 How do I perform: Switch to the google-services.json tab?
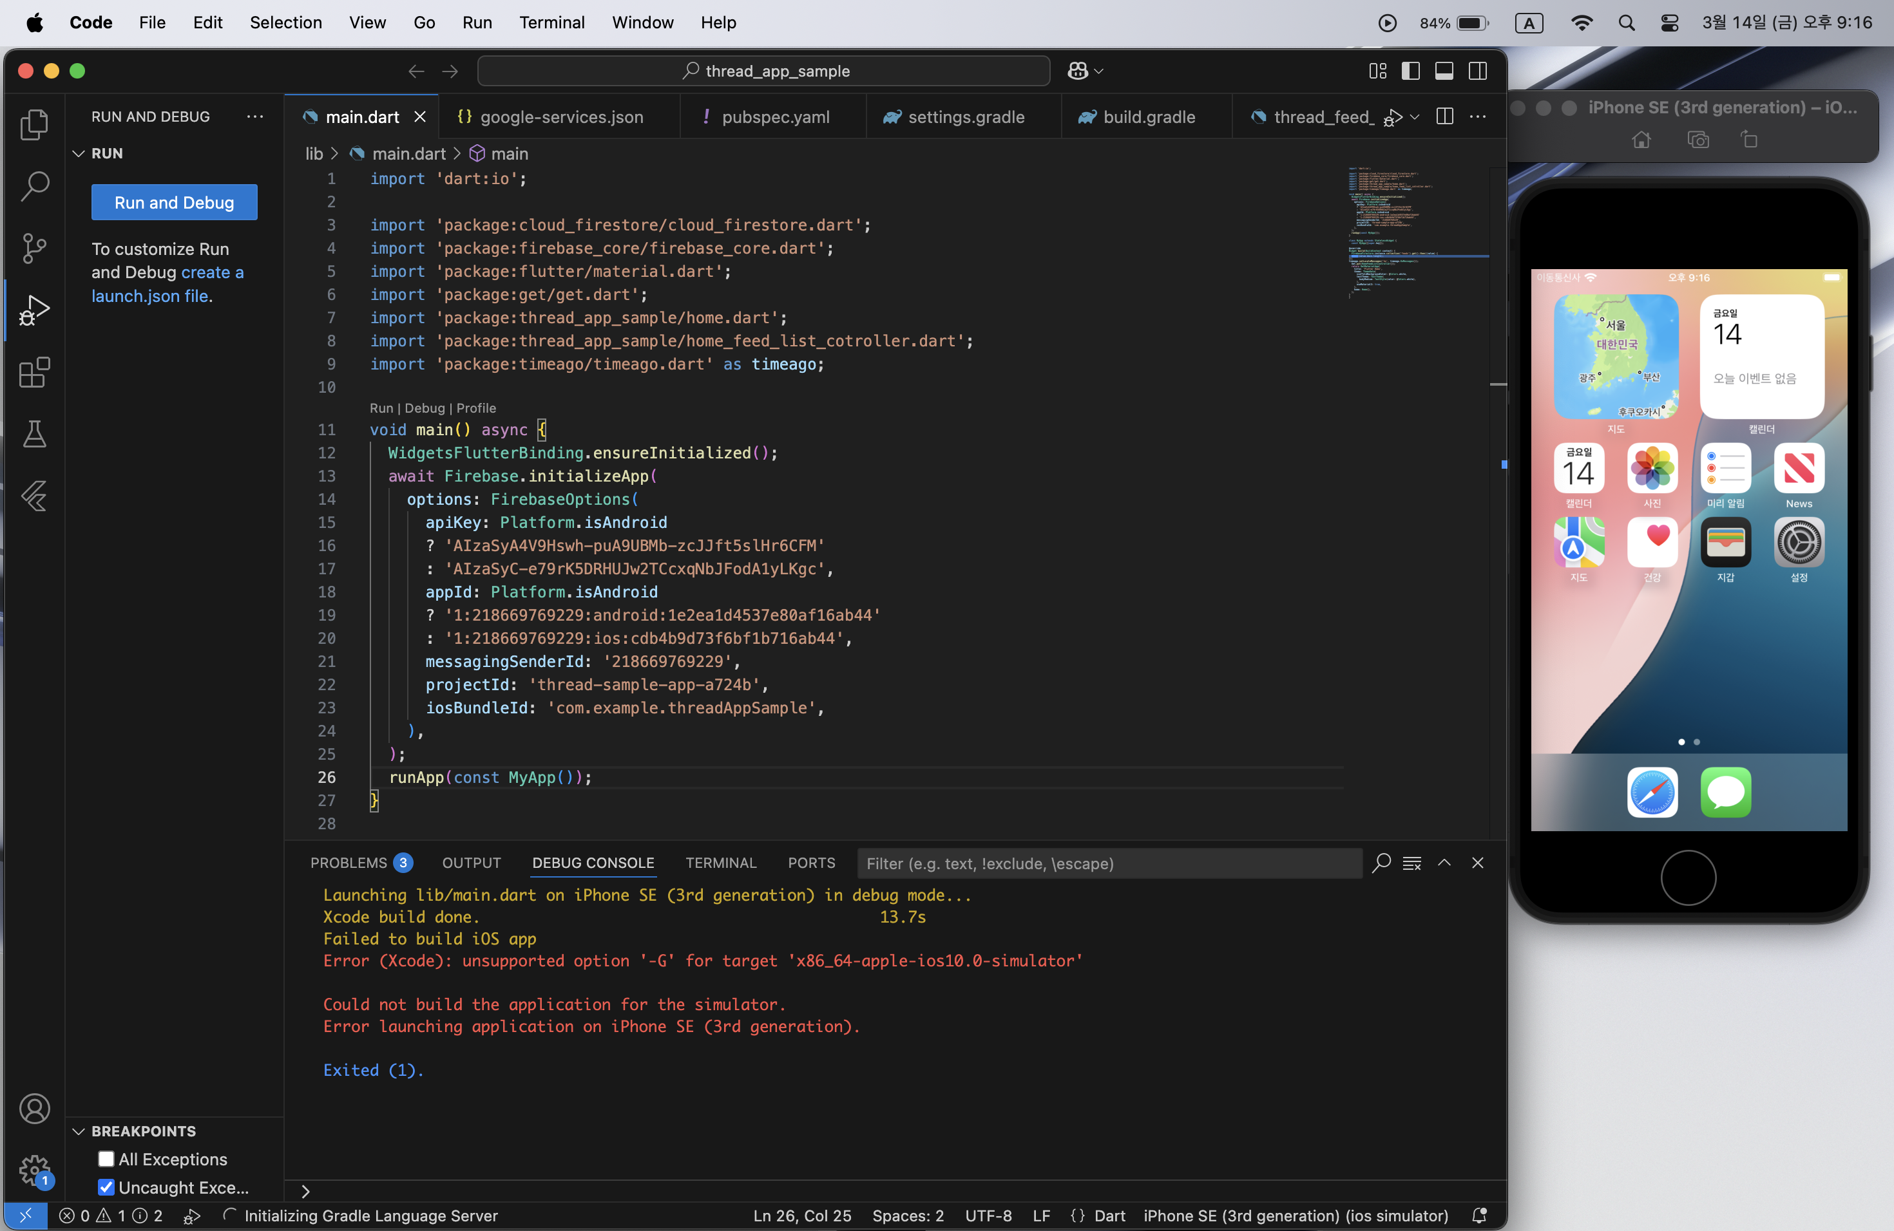point(560,117)
